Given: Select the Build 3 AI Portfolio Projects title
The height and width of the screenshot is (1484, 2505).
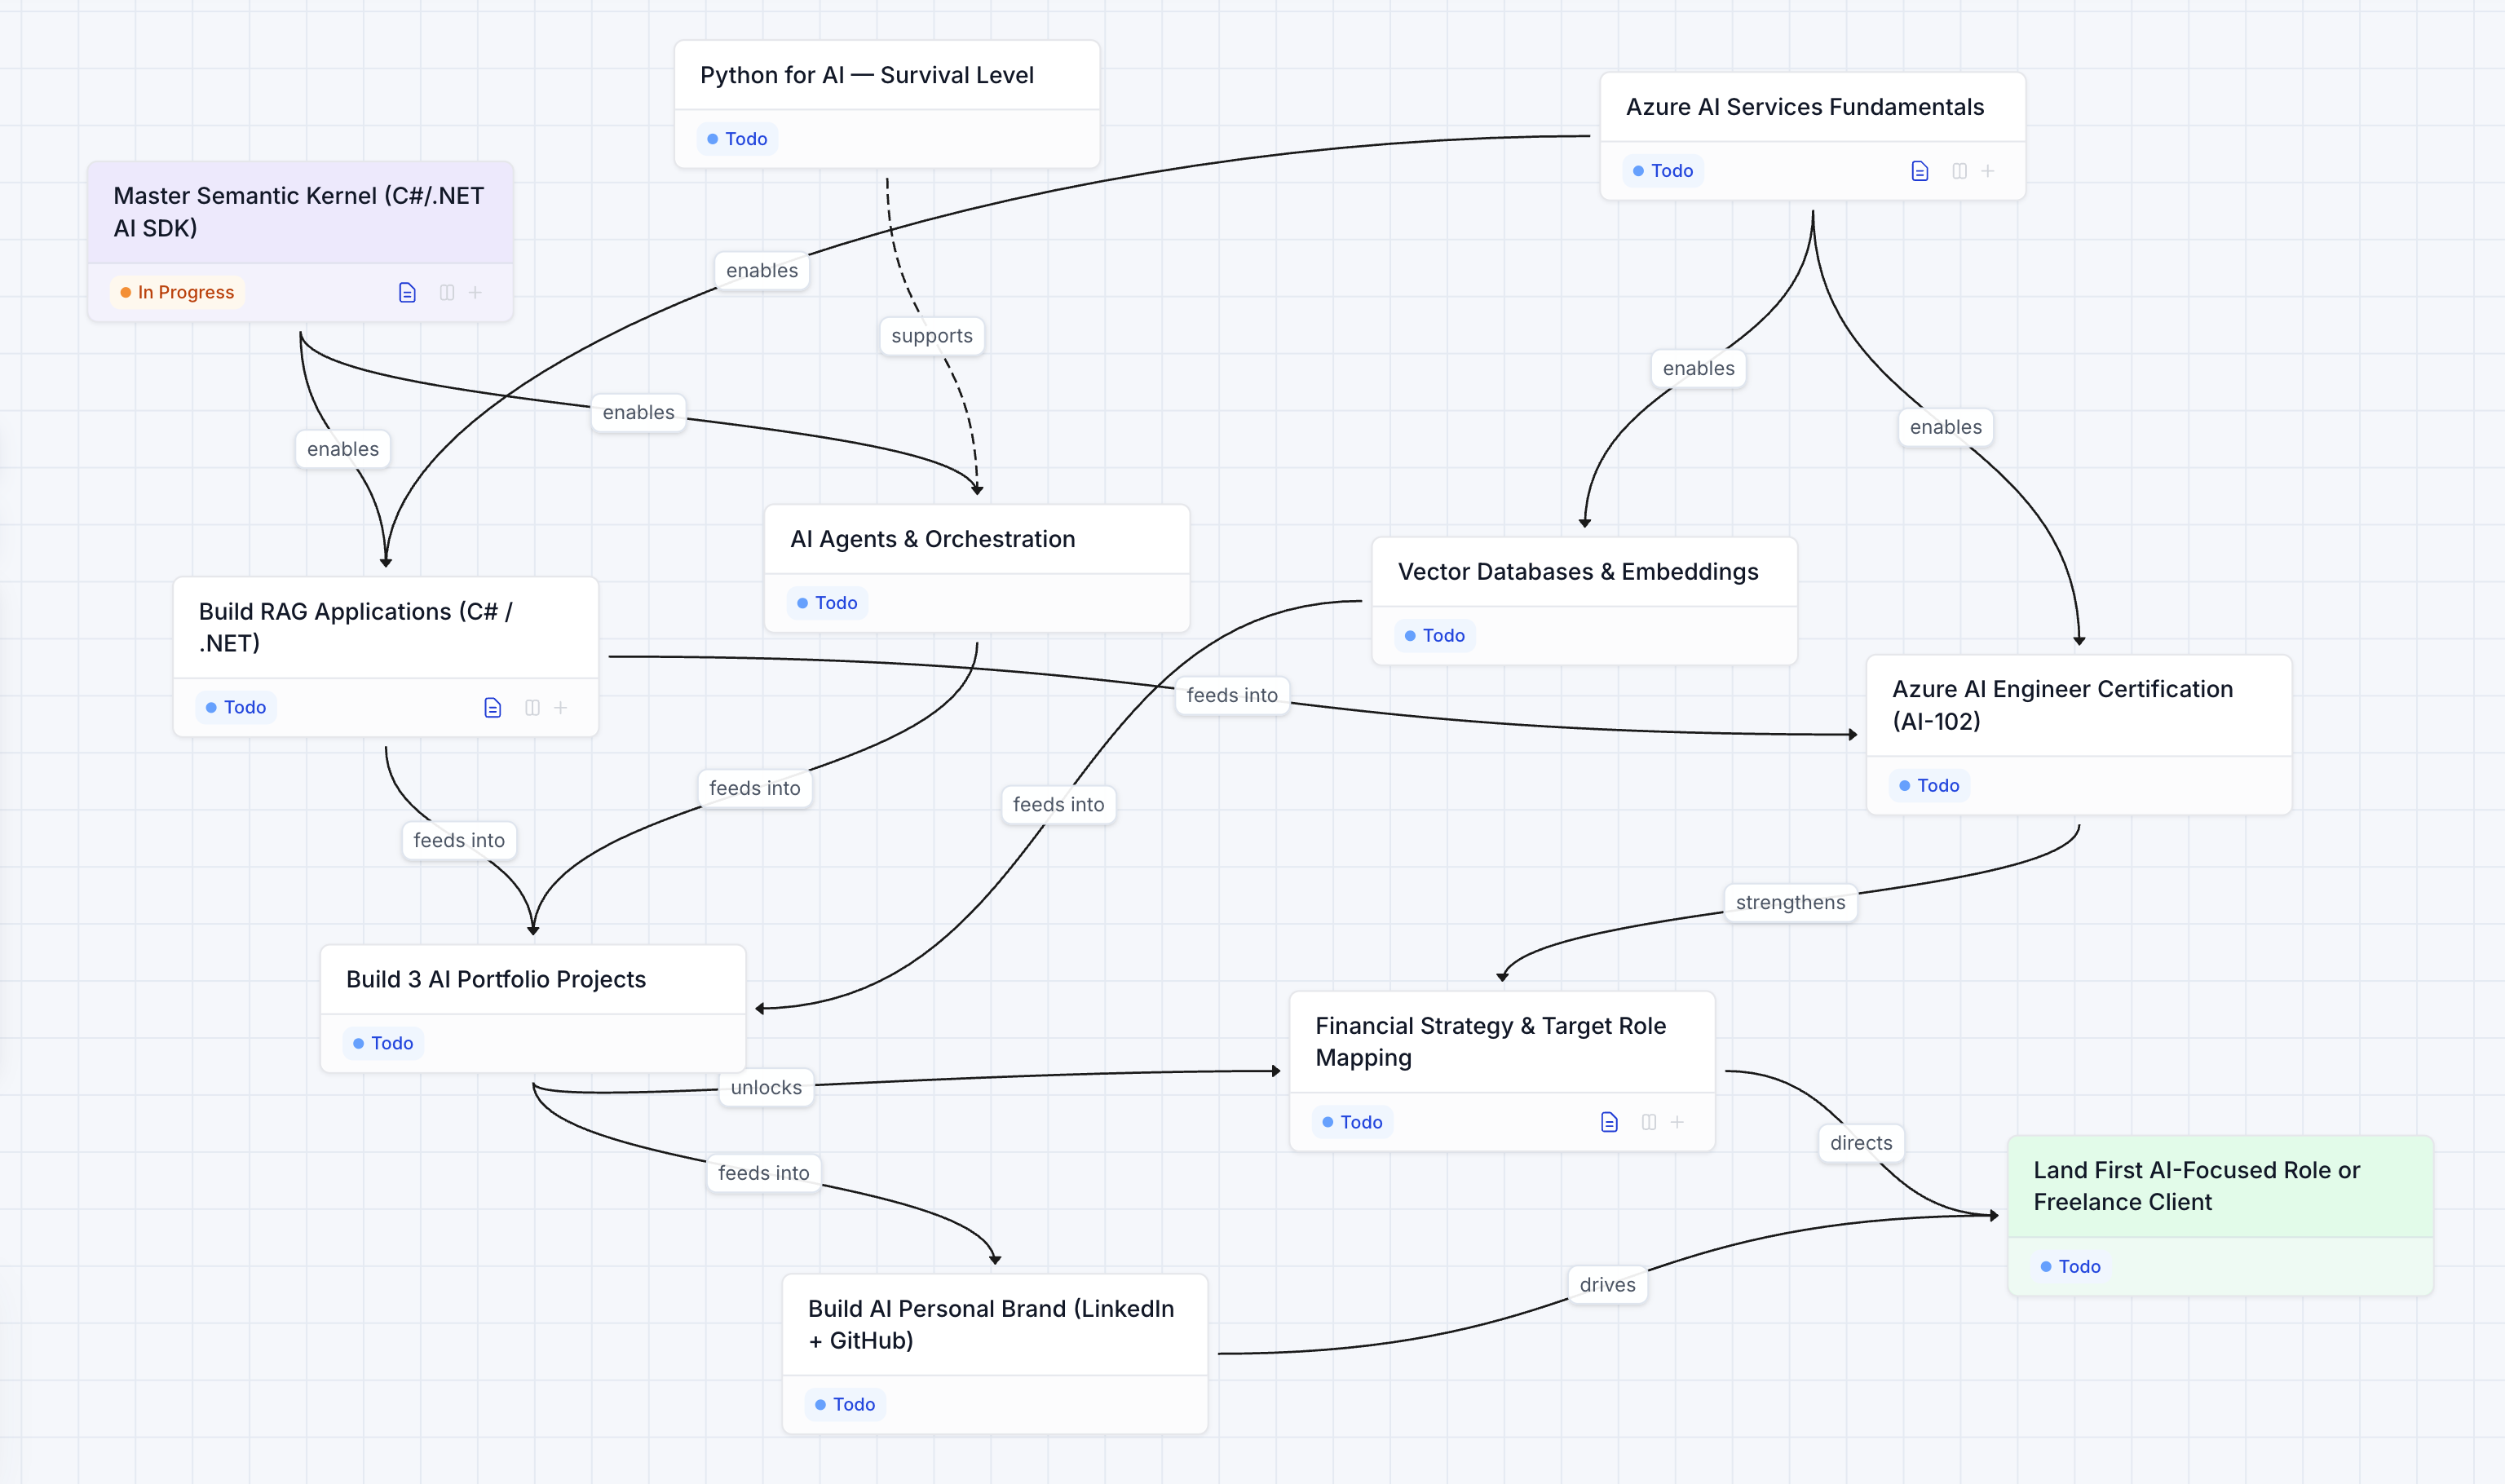Looking at the screenshot, I should click(496, 979).
